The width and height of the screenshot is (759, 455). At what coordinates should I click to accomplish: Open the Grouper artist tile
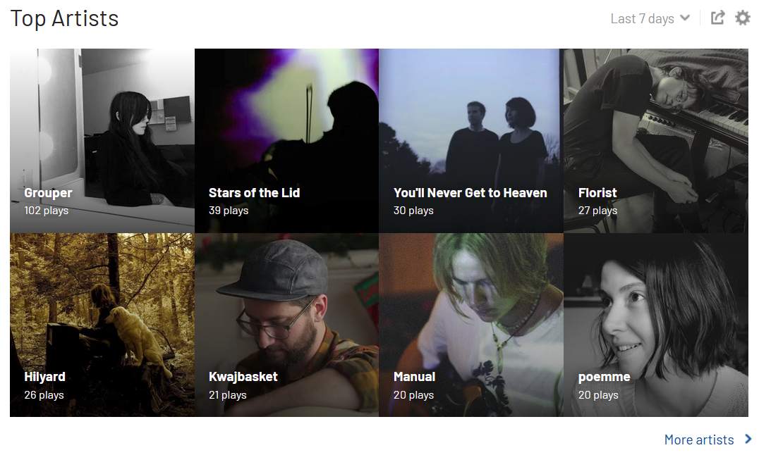tap(102, 140)
